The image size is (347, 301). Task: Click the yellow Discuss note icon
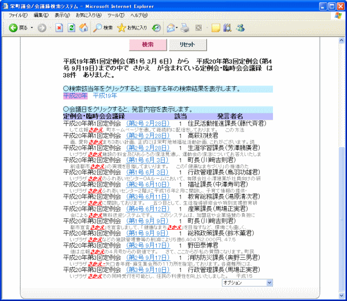click(x=216, y=28)
